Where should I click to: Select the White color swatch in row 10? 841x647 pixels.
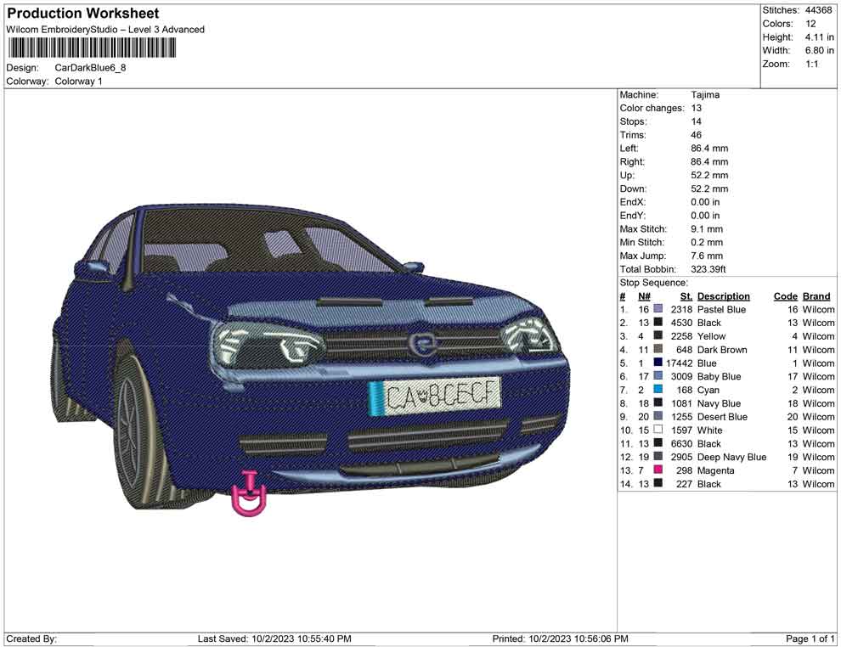point(658,430)
